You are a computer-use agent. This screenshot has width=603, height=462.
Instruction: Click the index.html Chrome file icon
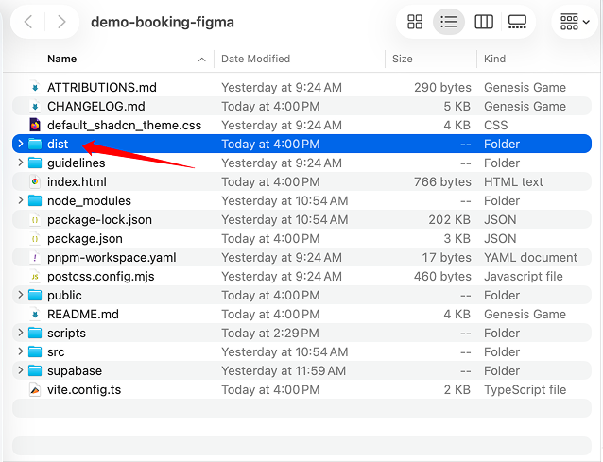35,181
